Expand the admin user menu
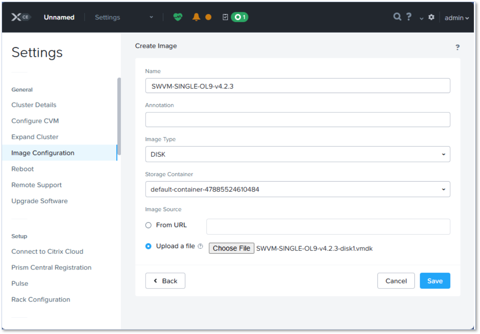480x334 pixels. pos(456,18)
